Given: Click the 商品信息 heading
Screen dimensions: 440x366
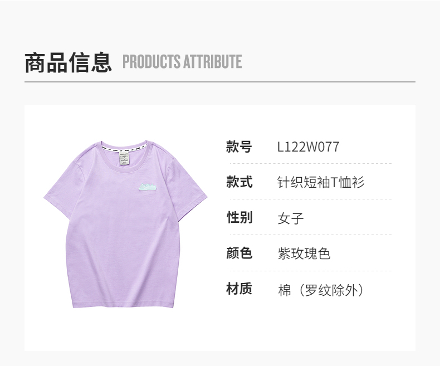Looking at the screenshot, I should (x=68, y=62).
